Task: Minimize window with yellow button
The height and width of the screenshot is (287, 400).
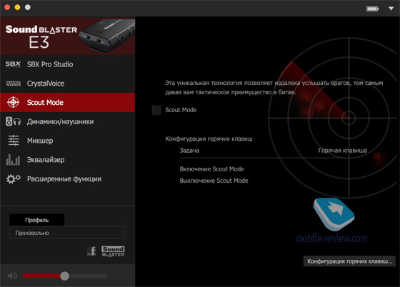Action: [x=17, y=7]
